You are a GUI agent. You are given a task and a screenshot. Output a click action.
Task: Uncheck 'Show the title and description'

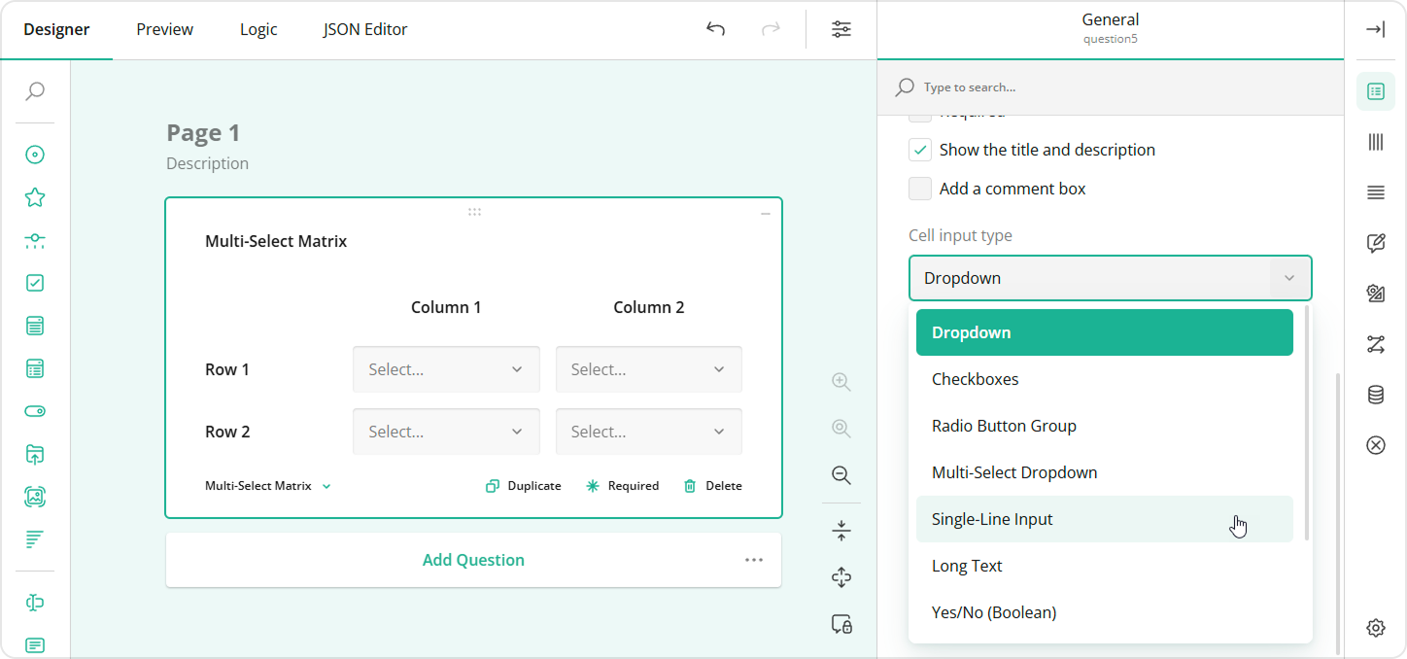[919, 149]
